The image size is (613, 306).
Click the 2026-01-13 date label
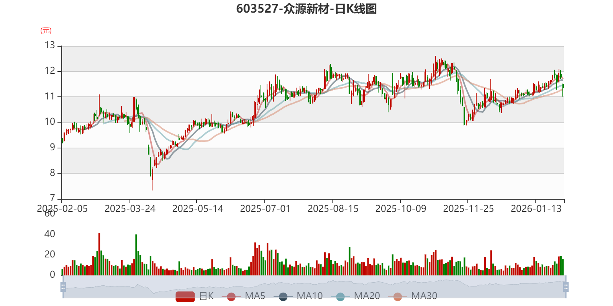tap(536, 209)
